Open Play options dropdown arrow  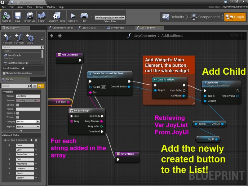click(x=92, y=17)
